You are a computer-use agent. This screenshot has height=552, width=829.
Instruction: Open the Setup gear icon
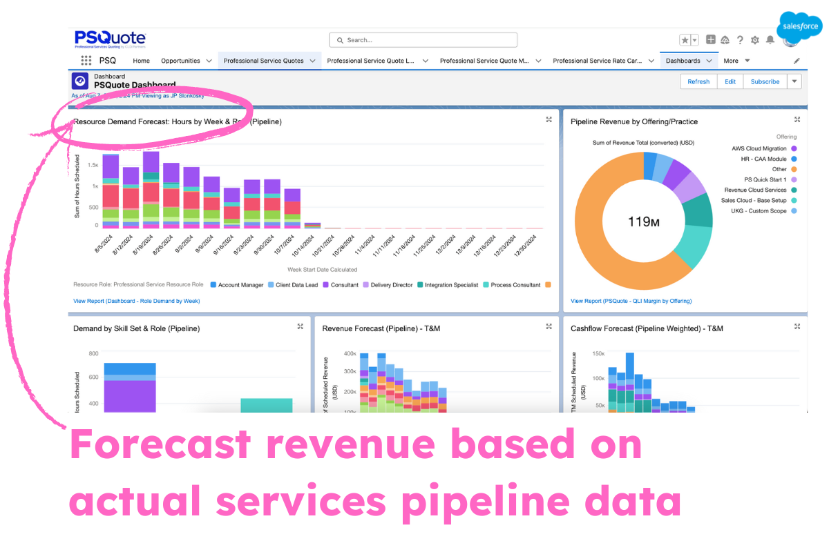754,40
